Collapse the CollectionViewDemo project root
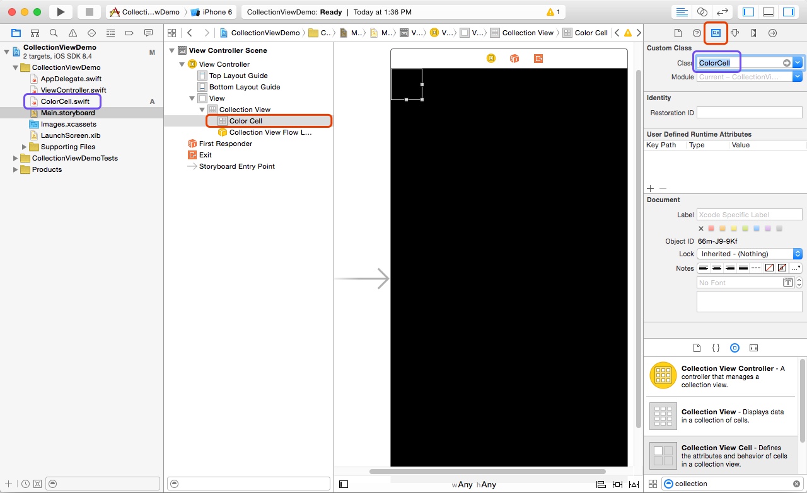This screenshot has height=493, width=807. click(7, 52)
